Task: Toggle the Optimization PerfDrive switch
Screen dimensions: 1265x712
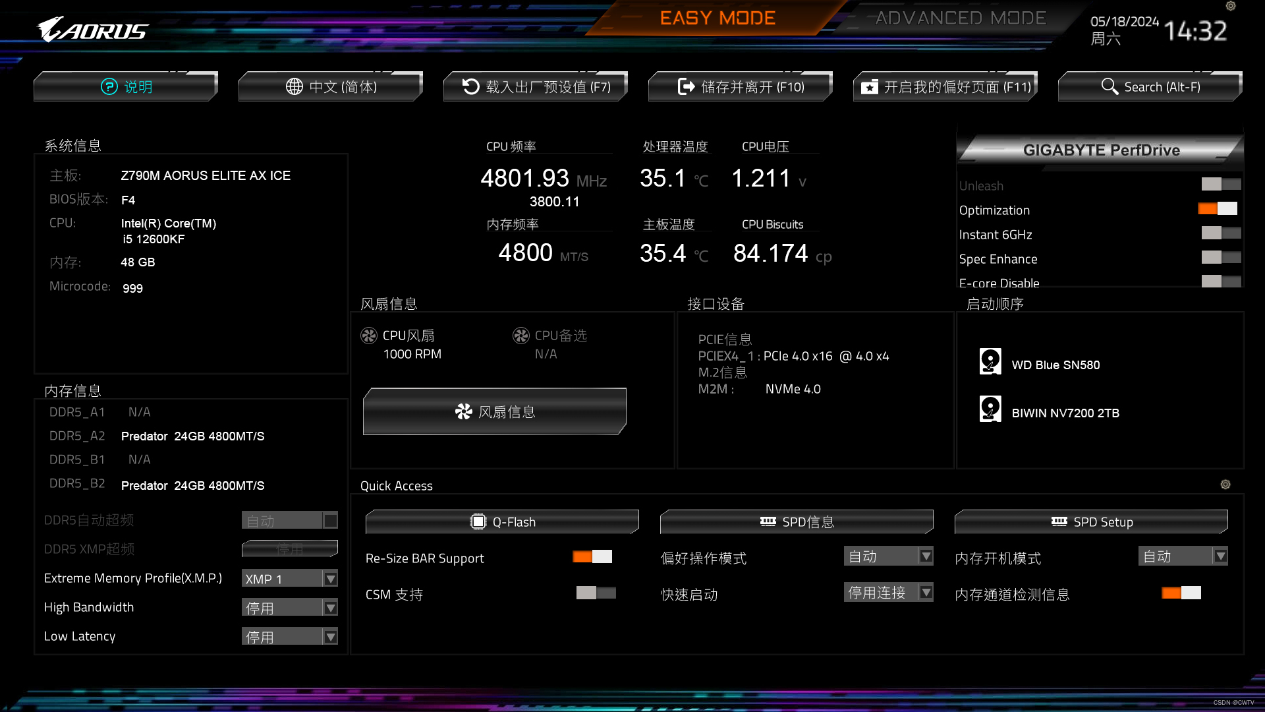Action: [1218, 209]
